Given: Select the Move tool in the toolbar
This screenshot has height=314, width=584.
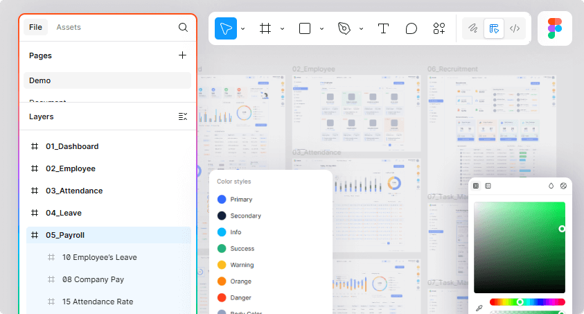Looking at the screenshot, I should 226,28.
